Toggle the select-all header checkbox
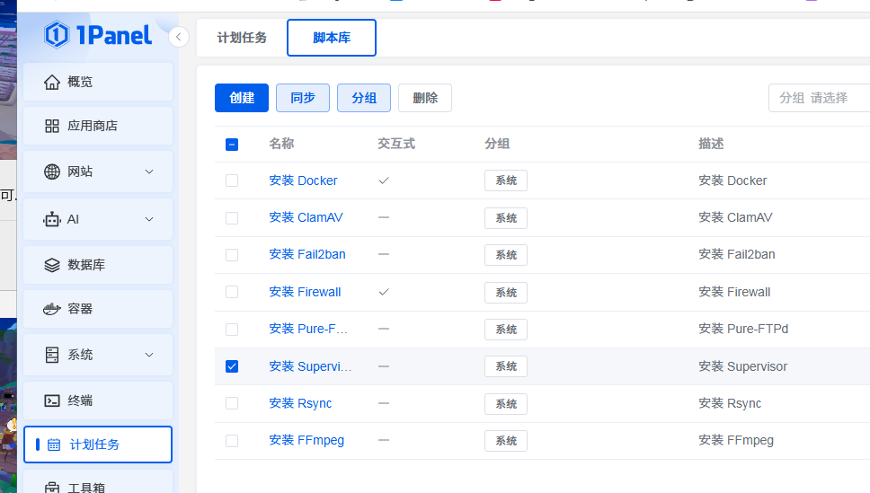This screenshot has width=870, height=493. coord(232,144)
